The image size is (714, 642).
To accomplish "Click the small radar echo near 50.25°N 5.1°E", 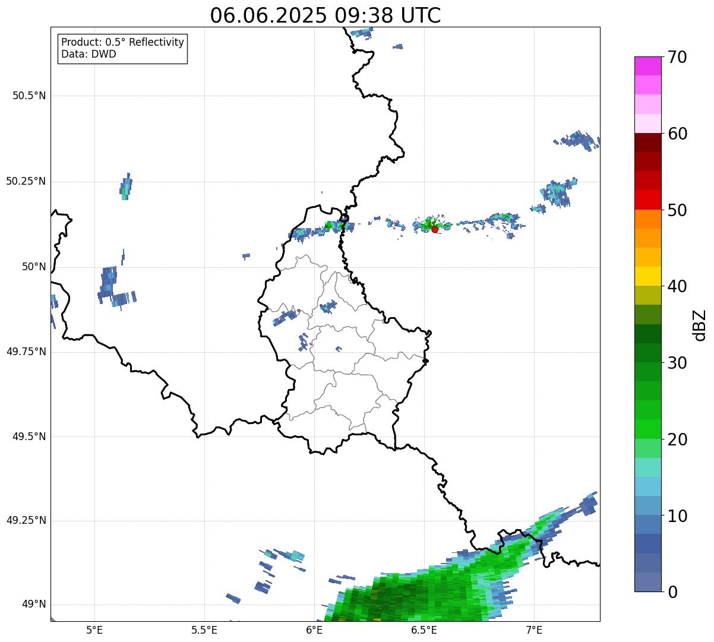I will [125, 186].
